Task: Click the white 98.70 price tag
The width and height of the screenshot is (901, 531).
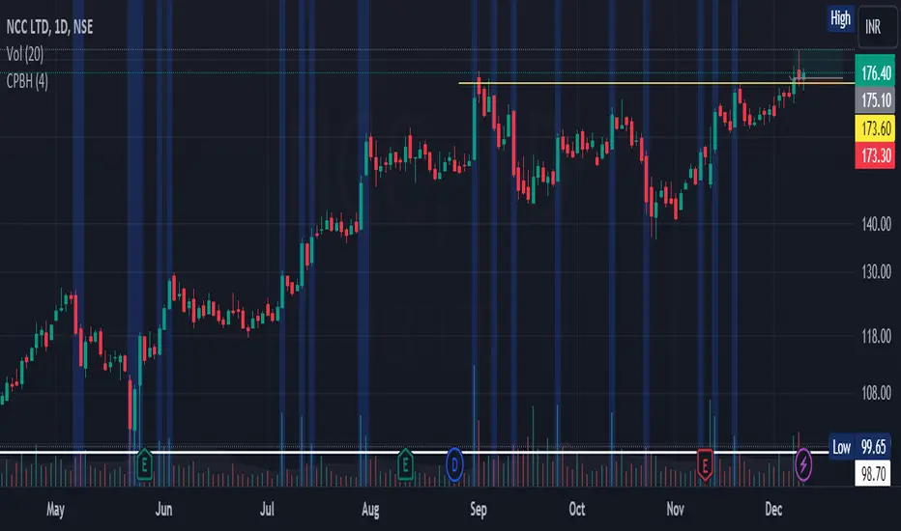Action: (x=874, y=474)
